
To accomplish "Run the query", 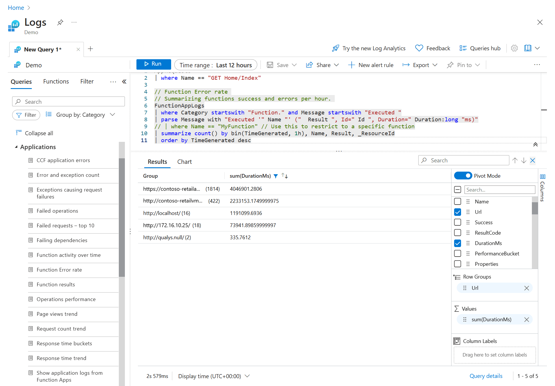I will [153, 64].
